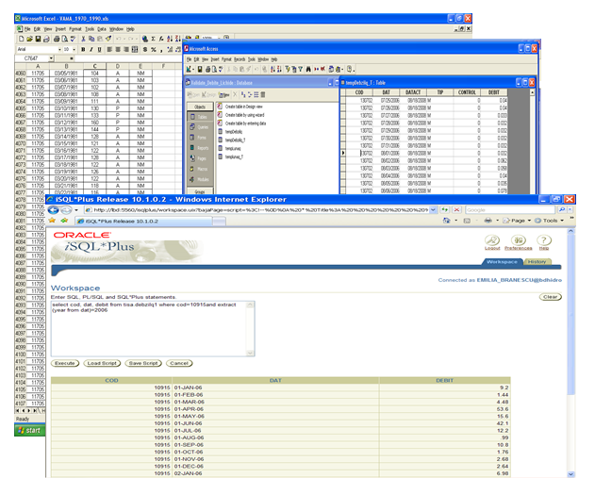Image resolution: width=595 pixels, height=478 pixels.
Task: Open Excel File menu
Action: pyautogui.click(x=27, y=29)
